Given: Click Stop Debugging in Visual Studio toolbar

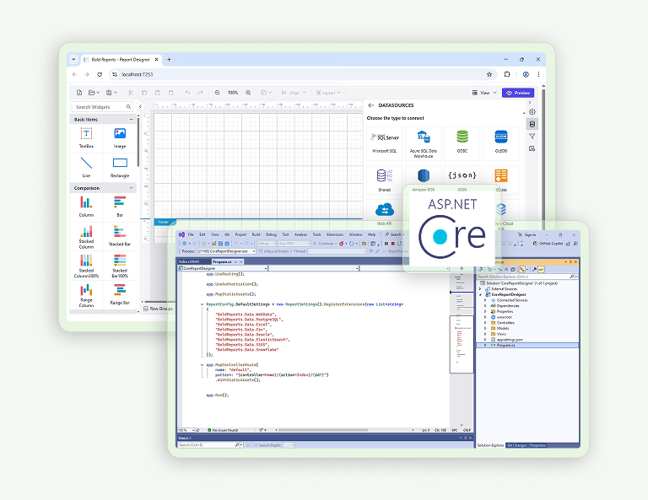Looking at the screenshot, I should (392, 244).
